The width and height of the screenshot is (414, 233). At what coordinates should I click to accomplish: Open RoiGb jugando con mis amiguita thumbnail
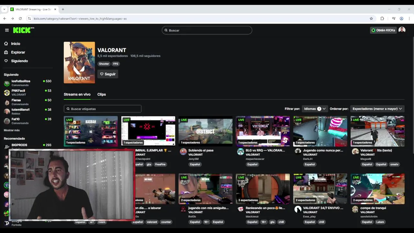tap(205, 189)
